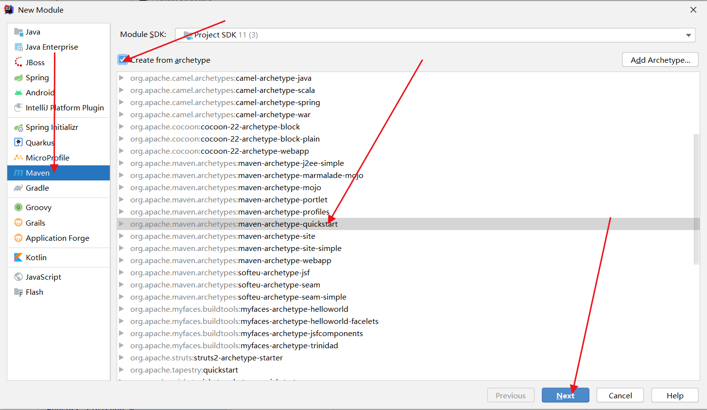The height and width of the screenshot is (410, 707).
Task: Select maven-archetype-portlet row
Action: point(406,199)
